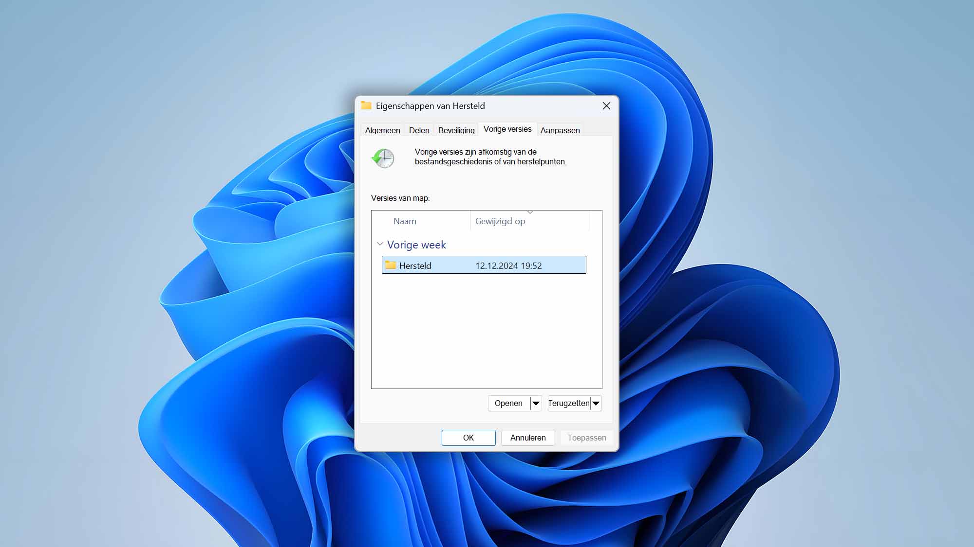
Task: Select the Hersteld version name
Action: pos(415,265)
